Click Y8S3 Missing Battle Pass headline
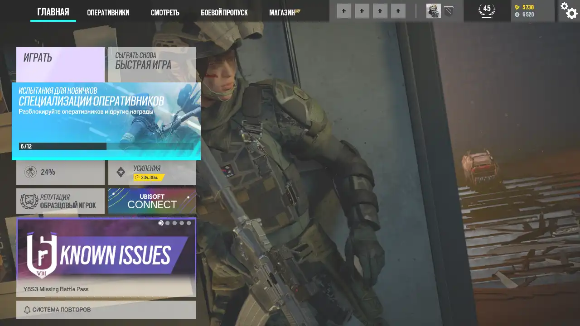The height and width of the screenshot is (326, 580). click(x=56, y=289)
